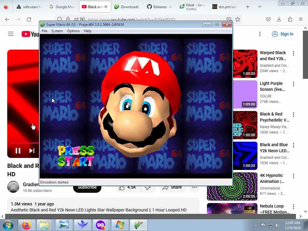Screen dimensions: 308x231
Task: Open the Firefox extensions panel
Action: [290, 19]
